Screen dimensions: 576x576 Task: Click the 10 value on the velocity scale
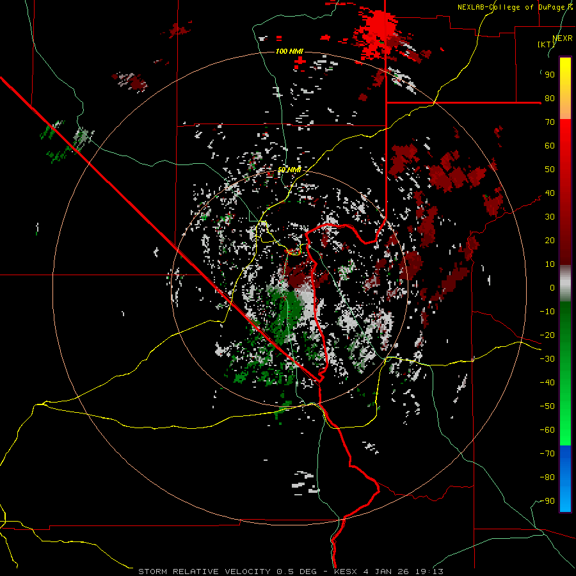(550, 264)
